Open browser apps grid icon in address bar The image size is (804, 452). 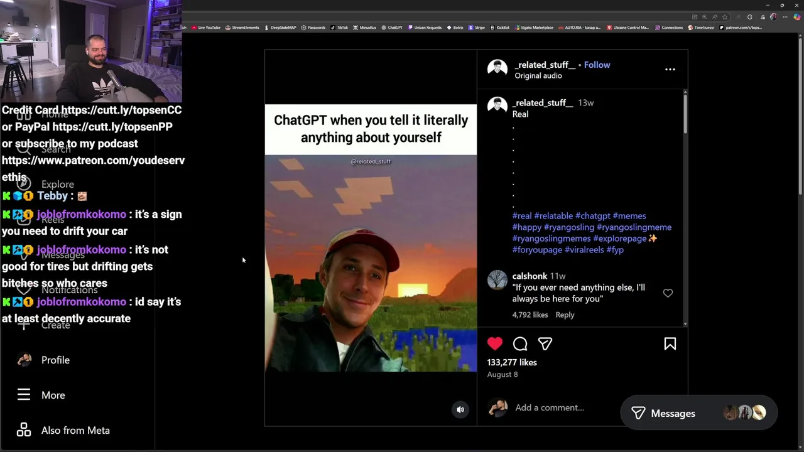(695, 17)
